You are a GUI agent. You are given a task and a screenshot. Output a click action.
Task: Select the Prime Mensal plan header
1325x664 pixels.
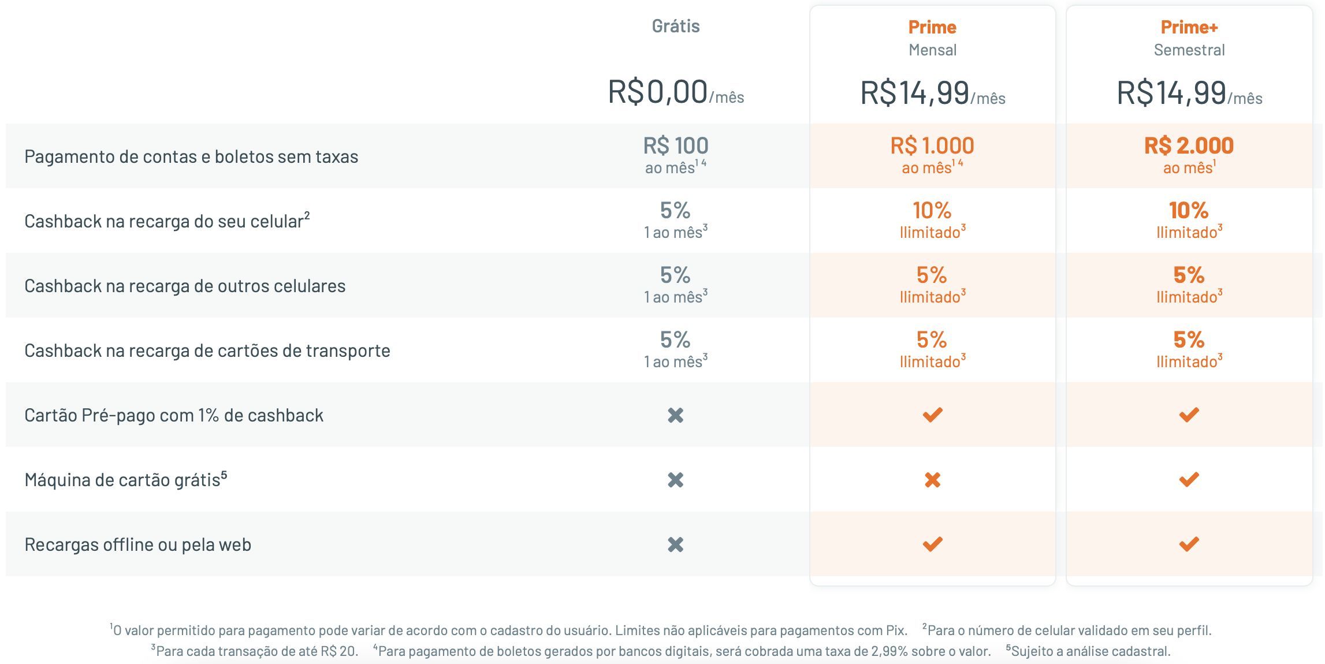pyautogui.click(x=932, y=38)
